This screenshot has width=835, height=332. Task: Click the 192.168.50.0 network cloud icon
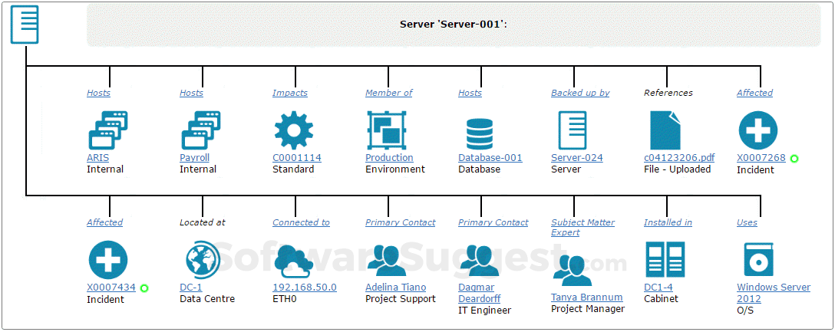tap(295, 261)
